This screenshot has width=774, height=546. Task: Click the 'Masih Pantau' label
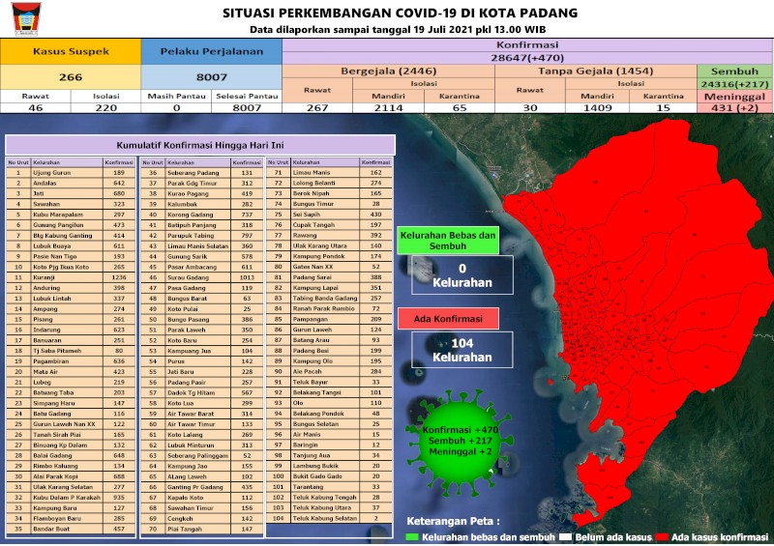(x=176, y=96)
